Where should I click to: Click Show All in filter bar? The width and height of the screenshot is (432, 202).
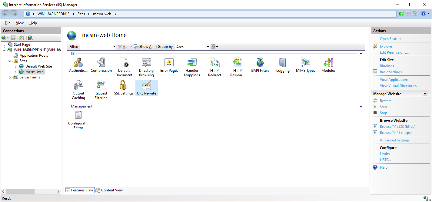pos(144,47)
